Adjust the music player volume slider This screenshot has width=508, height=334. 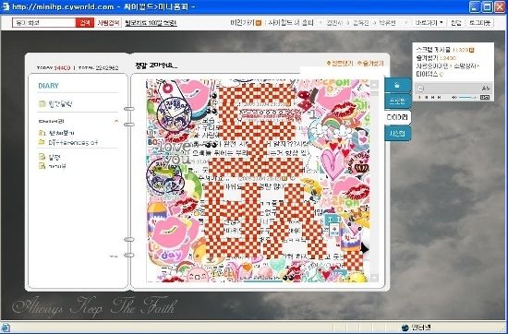click(x=467, y=98)
